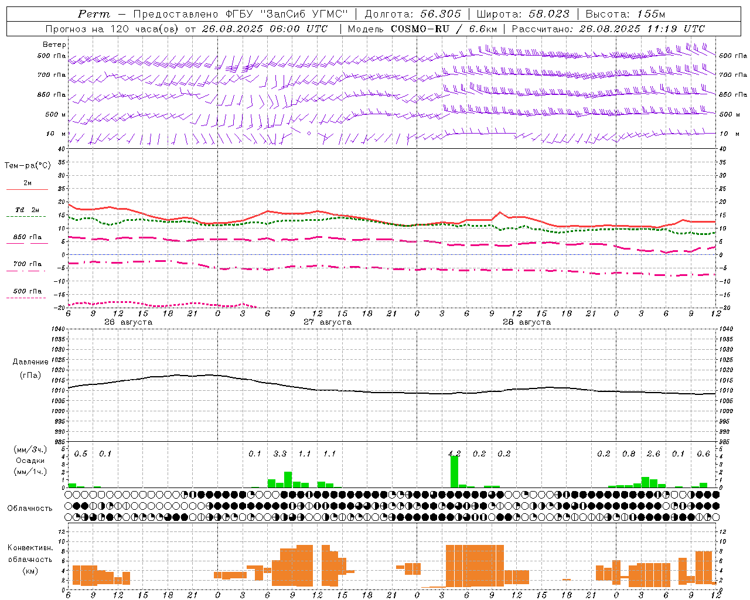Click the '26 августа' date label
Screen dimensions: 750x600
pos(128,322)
